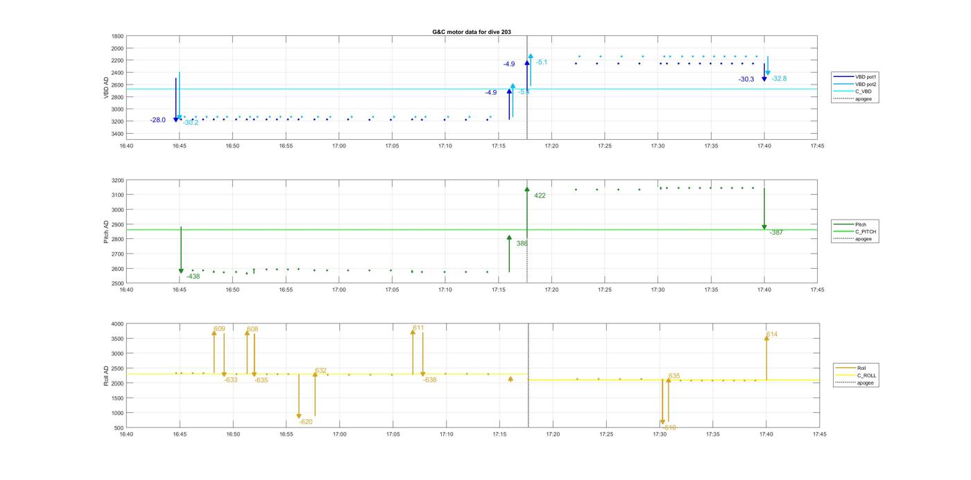Click the -30.3 annotation in the VBD plot

coord(746,80)
